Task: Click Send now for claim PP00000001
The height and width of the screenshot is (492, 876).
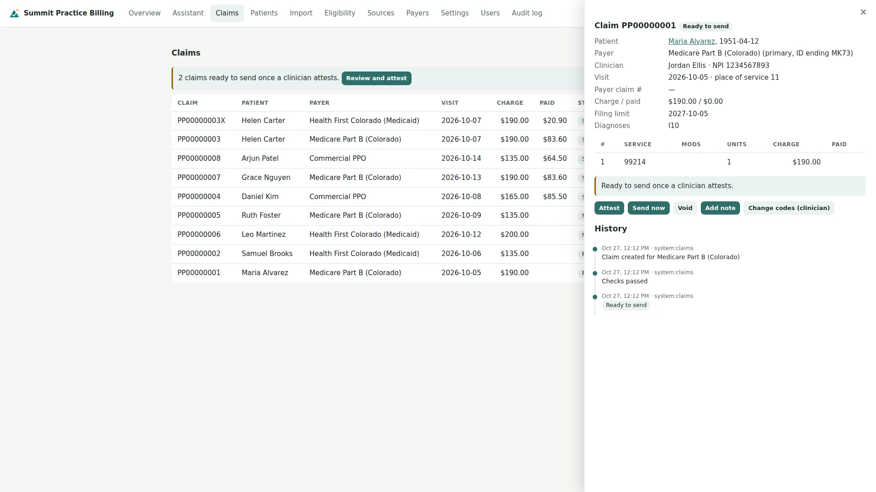Action: click(648, 208)
